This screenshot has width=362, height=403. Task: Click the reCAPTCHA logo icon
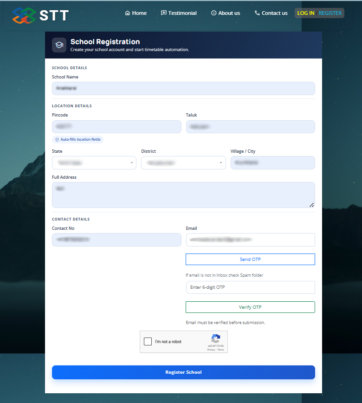coord(216,338)
